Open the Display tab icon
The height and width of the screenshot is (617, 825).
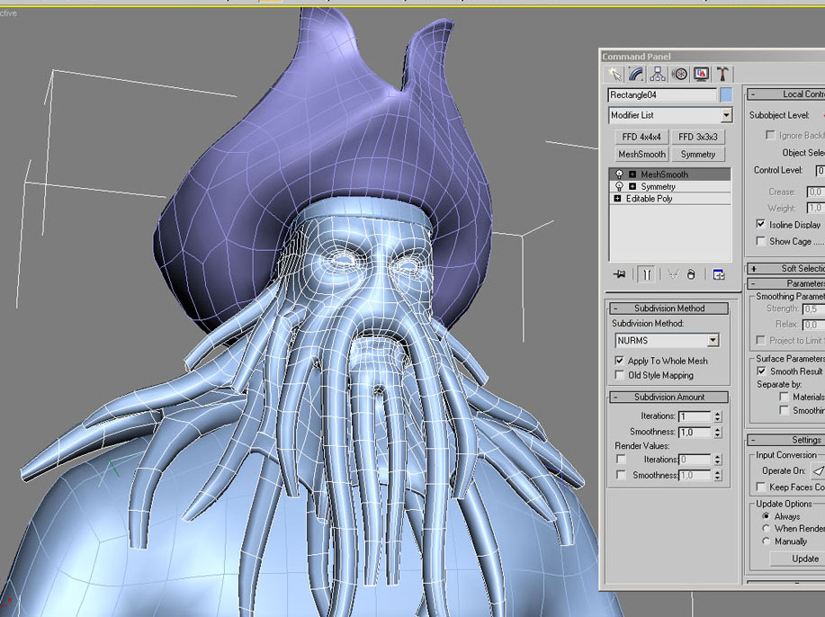click(702, 74)
